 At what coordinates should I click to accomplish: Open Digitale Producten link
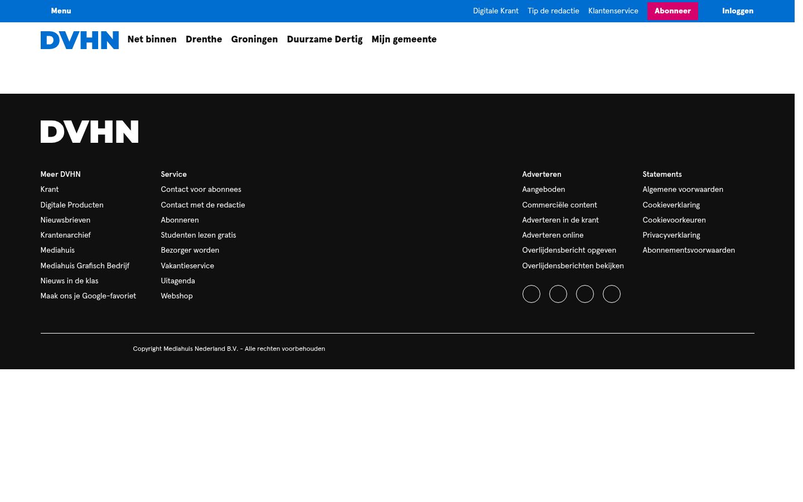[72, 205]
